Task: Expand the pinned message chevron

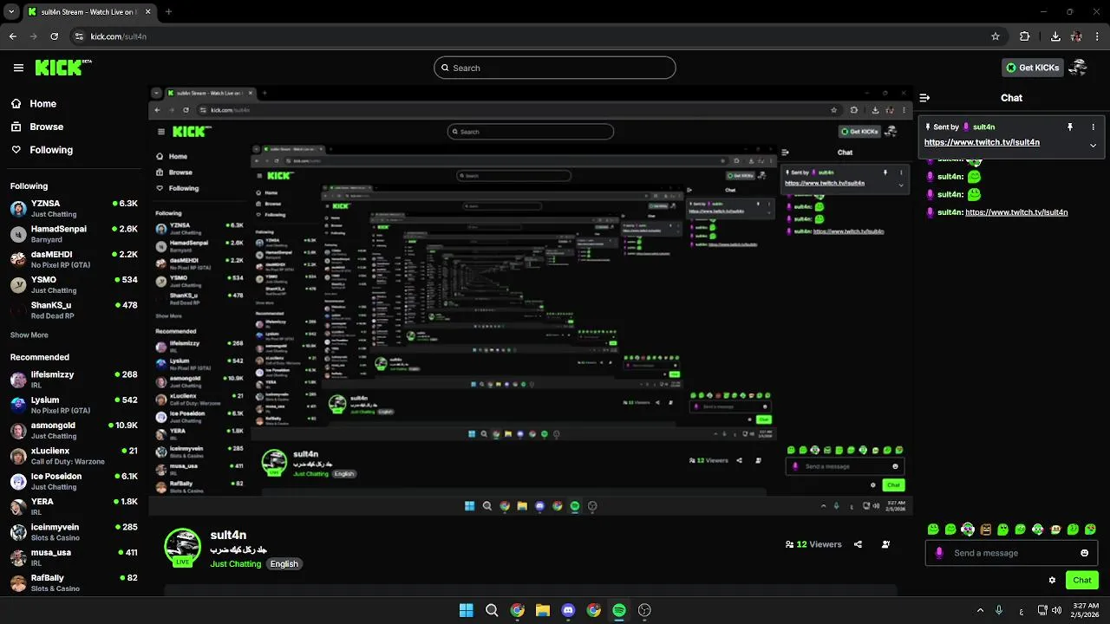Action: pos(1093,146)
